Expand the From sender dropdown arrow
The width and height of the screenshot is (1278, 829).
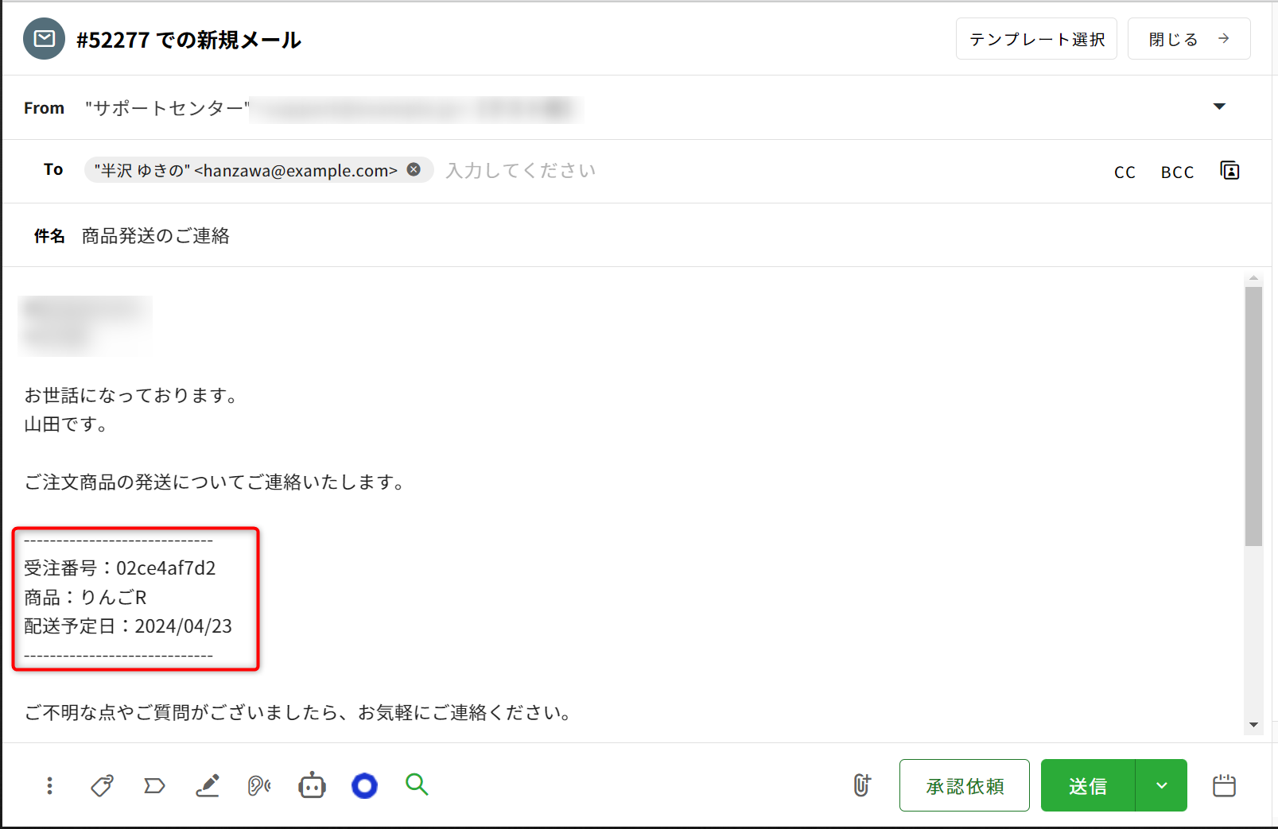click(x=1219, y=107)
